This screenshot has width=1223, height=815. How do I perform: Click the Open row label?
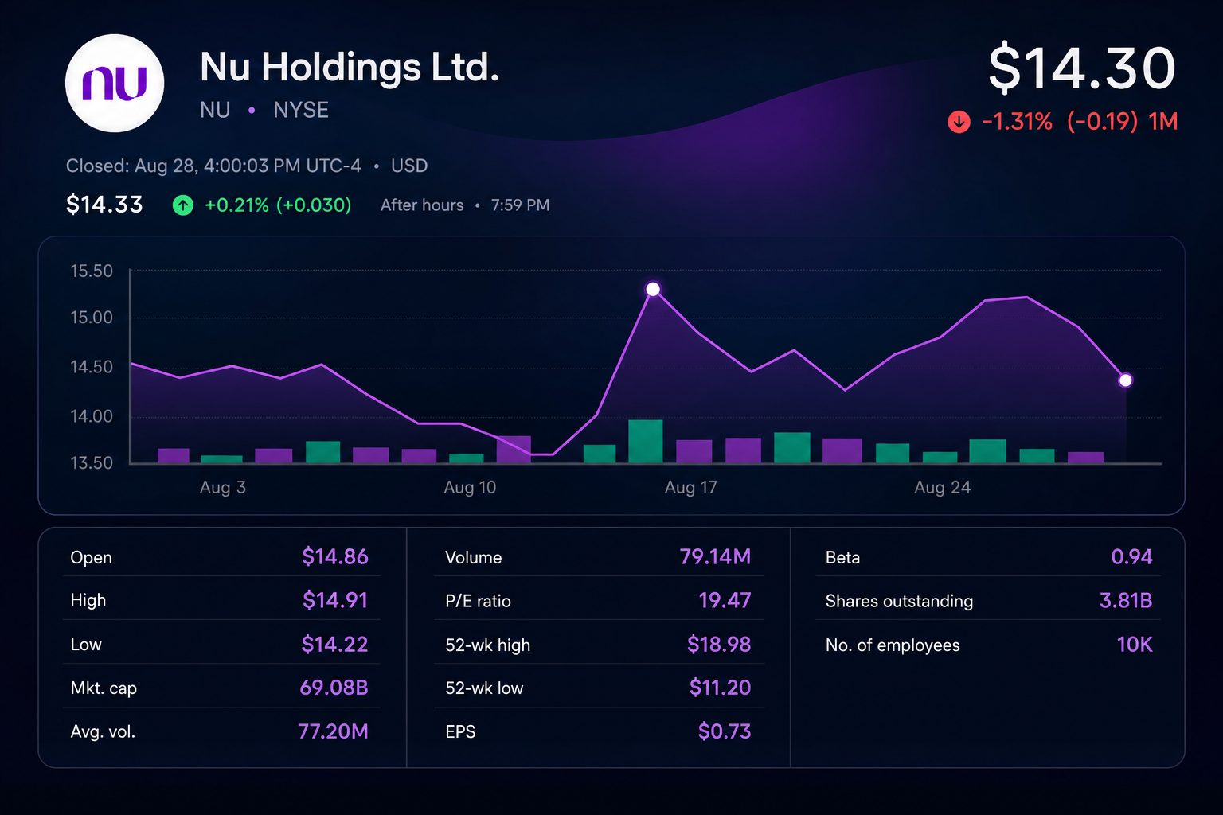coord(91,558)
